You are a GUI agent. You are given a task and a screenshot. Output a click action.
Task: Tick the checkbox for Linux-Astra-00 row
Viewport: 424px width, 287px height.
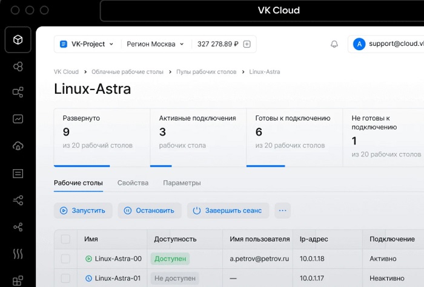point(65,259)
